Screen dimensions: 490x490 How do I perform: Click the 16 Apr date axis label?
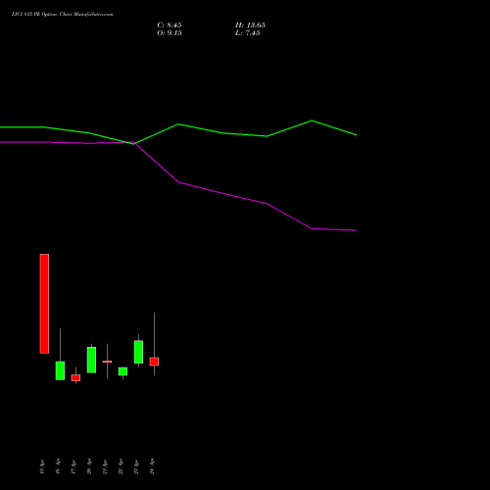click(58, 466)
